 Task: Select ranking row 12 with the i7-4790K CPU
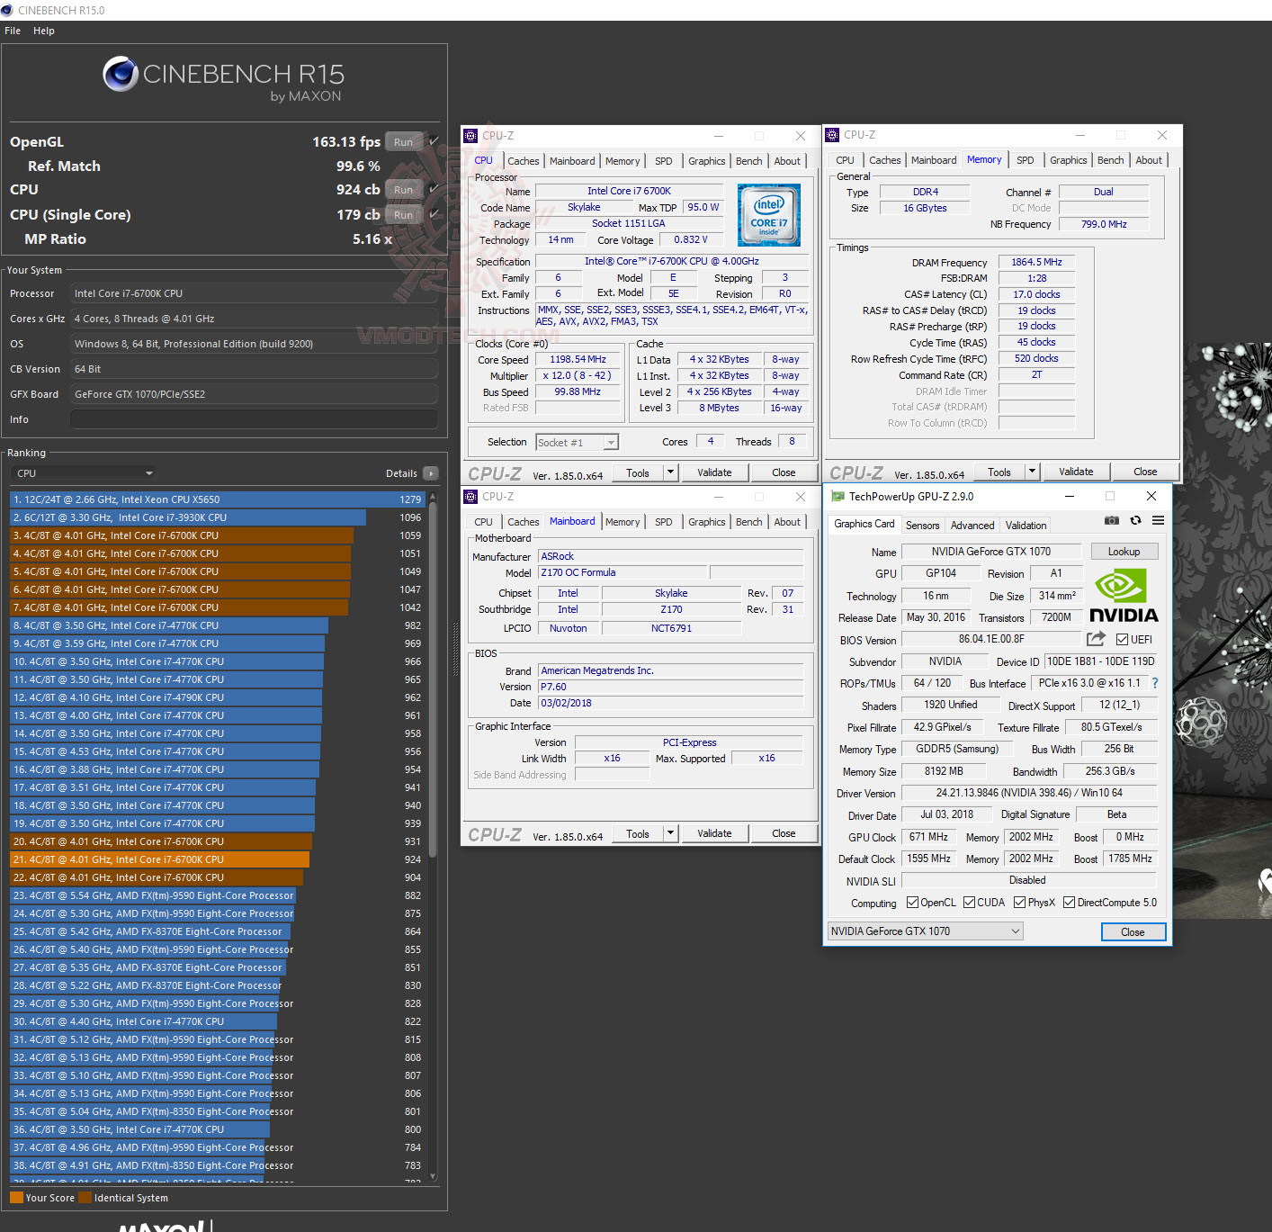click(x=217, y=697)
